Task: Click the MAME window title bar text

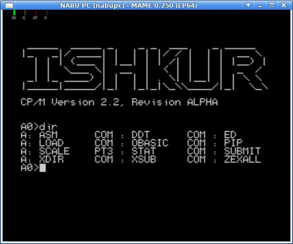Action: 129,6
